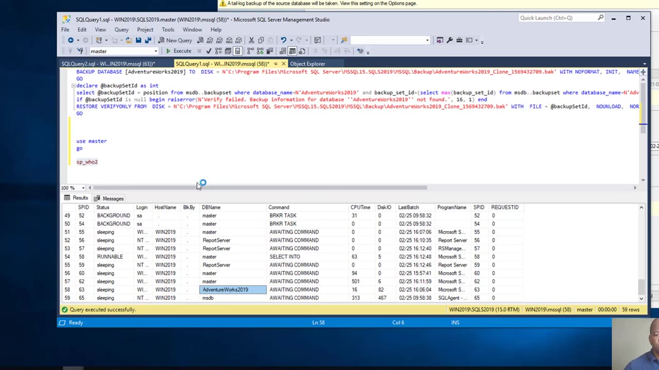Switch to the Messages results tab
The image size is (659, 370).
[109, 198]
